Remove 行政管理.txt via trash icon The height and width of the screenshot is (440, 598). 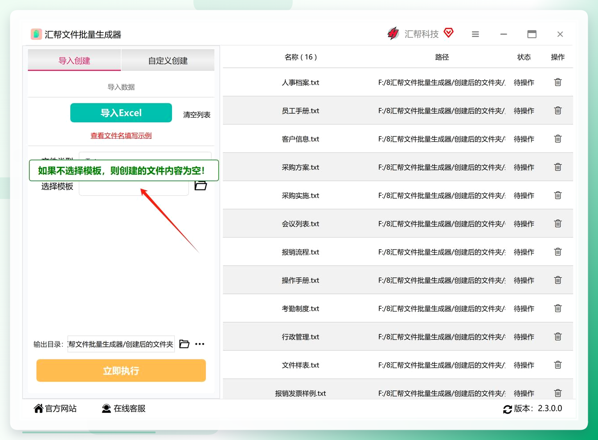tap(557, 337)
